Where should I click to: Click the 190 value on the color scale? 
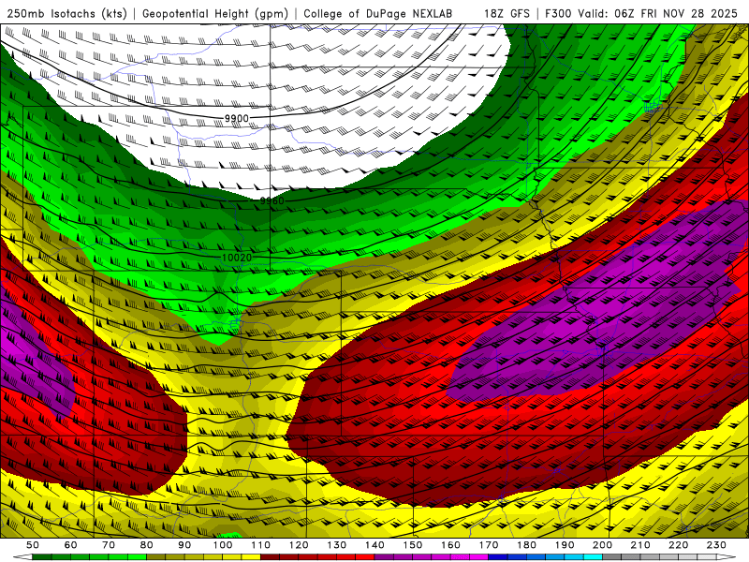coord(565,545)
